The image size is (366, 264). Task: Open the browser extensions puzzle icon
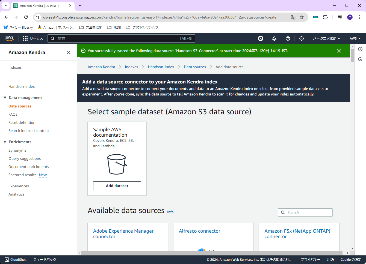pos(325,17)
